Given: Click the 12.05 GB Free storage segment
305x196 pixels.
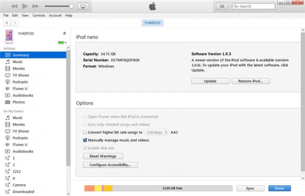Looking at the screenshot, I should 172,188.
